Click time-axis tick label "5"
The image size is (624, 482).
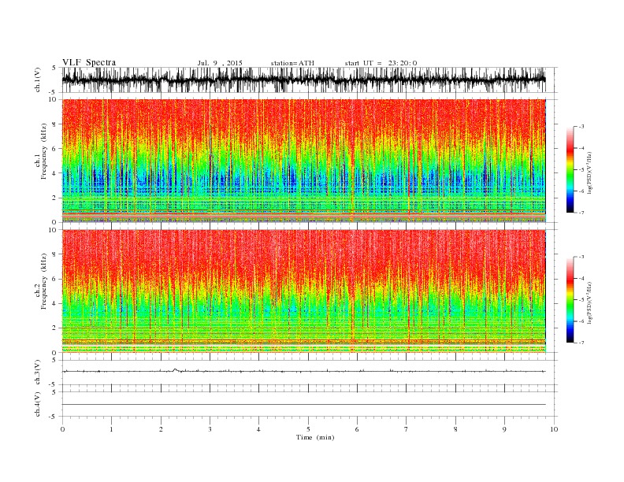308,429
